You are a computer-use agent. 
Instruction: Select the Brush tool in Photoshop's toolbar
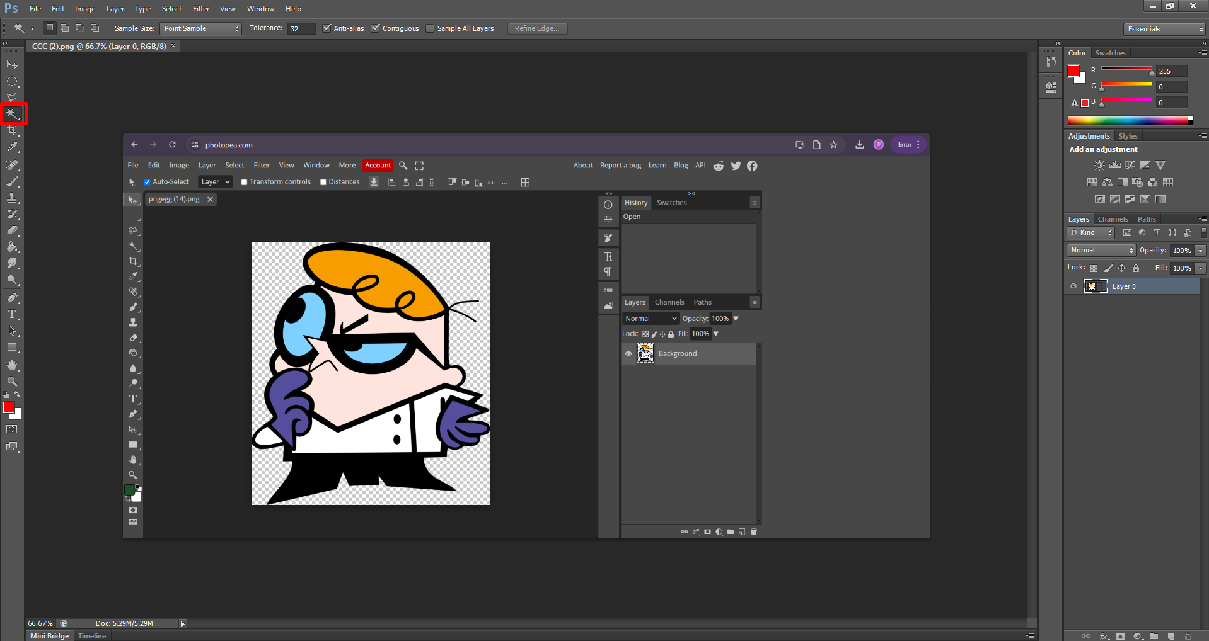click(x=12, y=181)
